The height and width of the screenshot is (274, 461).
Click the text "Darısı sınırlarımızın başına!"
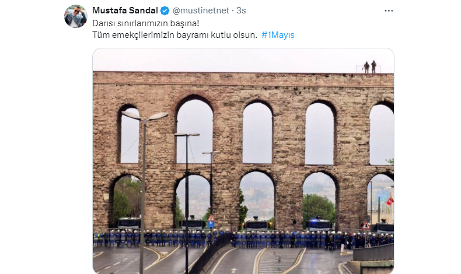tap(146, 23)
